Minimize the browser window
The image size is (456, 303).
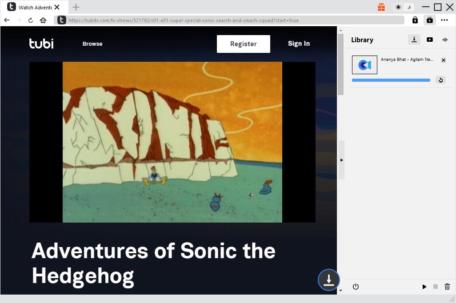(425, 7)
